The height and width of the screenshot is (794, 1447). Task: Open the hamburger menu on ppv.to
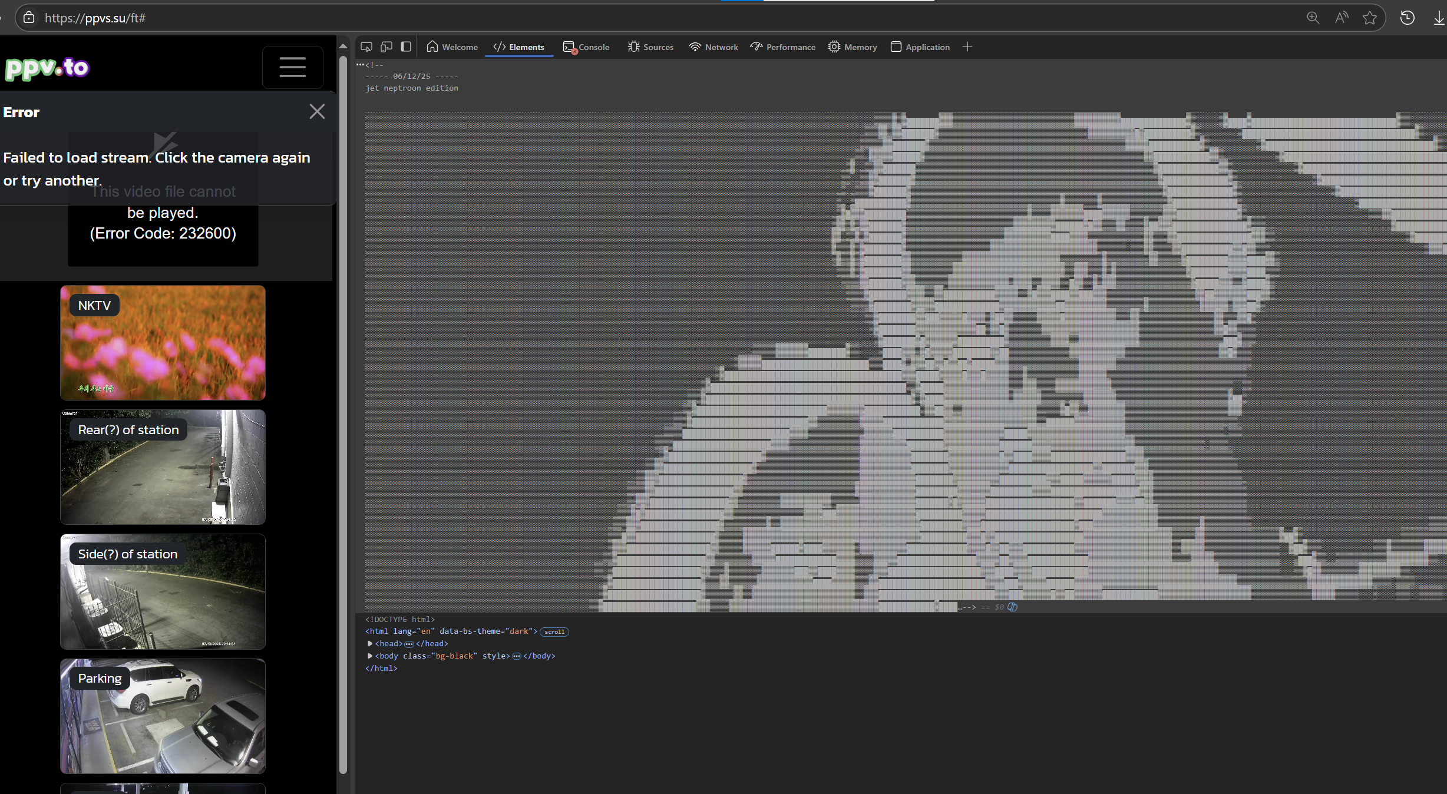tap(293, 67)
